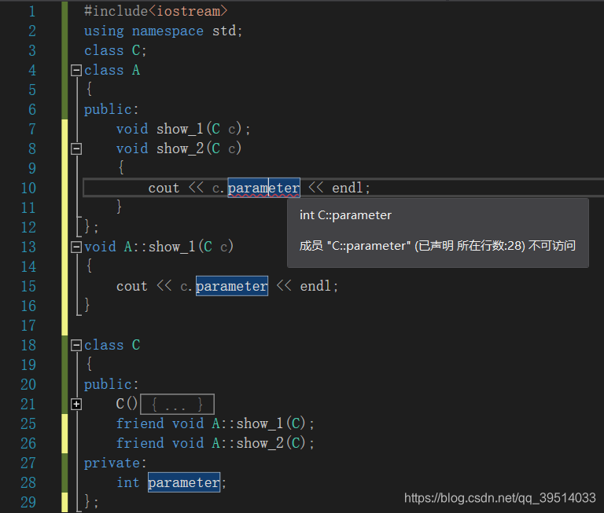Click 'endl' on line 10
Viewport: 604px width, 513px height.
point(348,188)
